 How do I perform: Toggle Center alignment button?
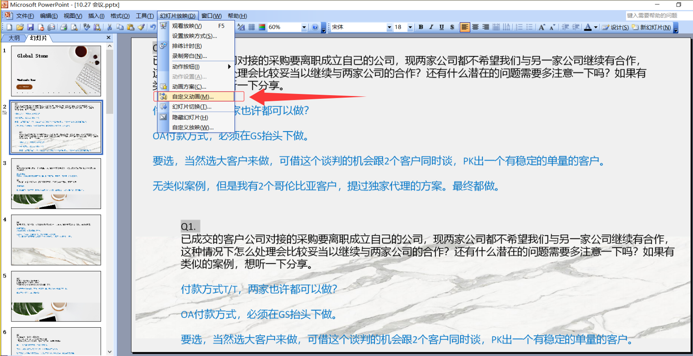(475, 27)
